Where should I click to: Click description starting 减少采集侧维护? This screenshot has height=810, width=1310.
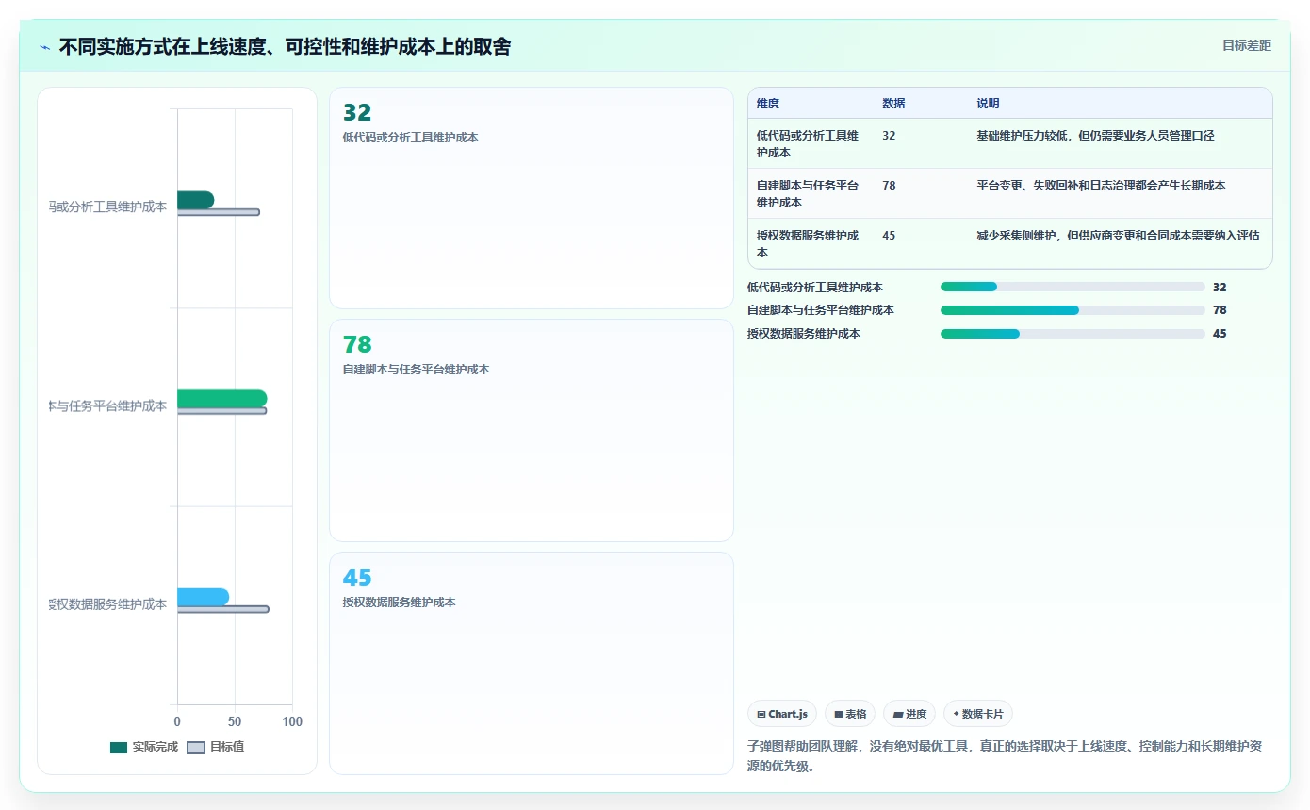(1118, 236)
